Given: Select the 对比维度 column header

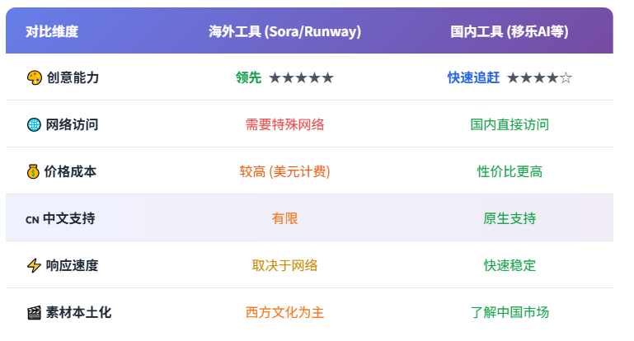Looking at the screenshot, I should (x=52, y=31).
